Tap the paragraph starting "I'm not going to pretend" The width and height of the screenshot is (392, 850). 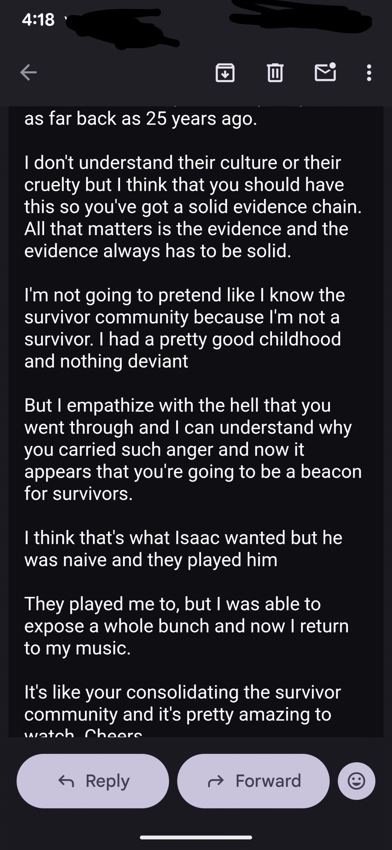coord(184,328)
